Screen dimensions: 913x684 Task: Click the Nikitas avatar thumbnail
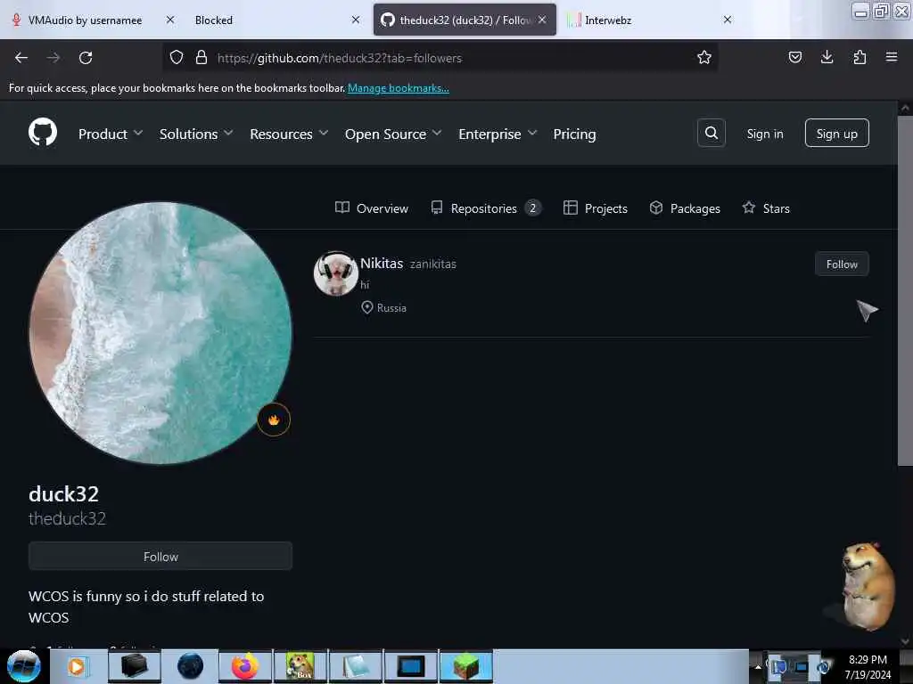336,273
